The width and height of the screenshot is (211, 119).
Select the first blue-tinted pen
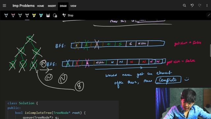click(x=6, y=16)
